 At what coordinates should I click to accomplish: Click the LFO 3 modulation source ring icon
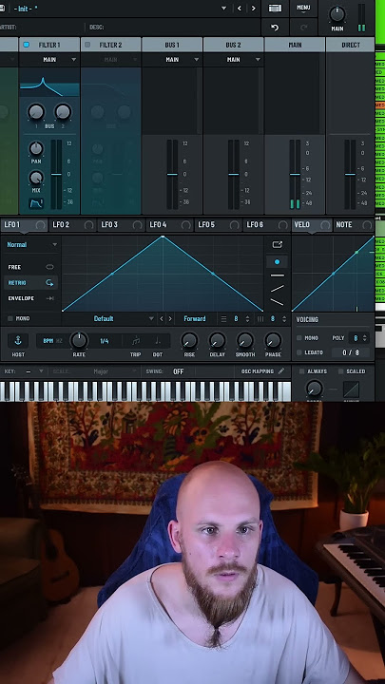(x=138, y=225)
